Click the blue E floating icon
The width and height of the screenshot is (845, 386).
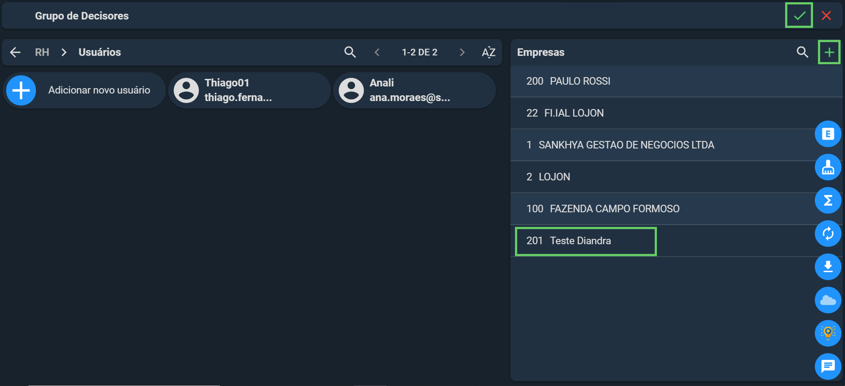pos(828,134)
